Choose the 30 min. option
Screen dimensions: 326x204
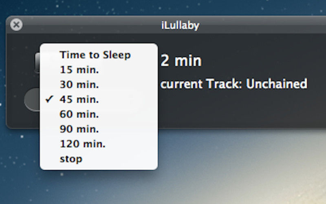[x=99, y=84]
